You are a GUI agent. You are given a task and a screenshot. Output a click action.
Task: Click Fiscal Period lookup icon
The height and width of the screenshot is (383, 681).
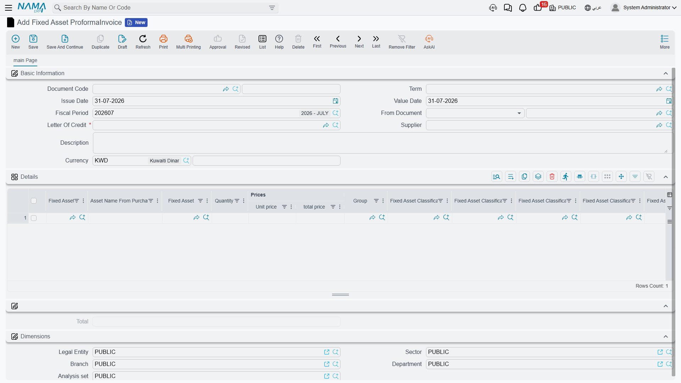coord(336,113)
